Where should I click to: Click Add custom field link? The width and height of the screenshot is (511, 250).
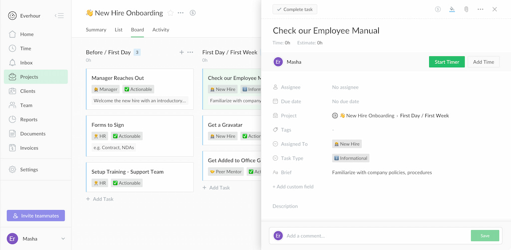pyautogui.click(x=293, y=187)
